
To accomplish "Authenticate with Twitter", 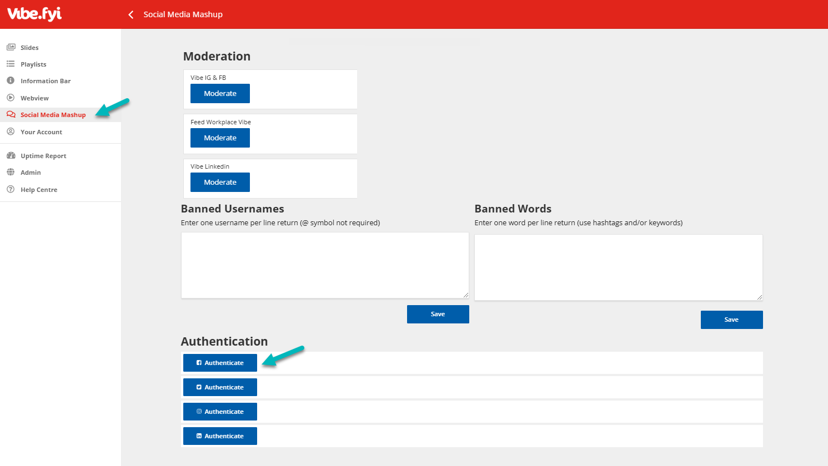I will pos(220,387).
